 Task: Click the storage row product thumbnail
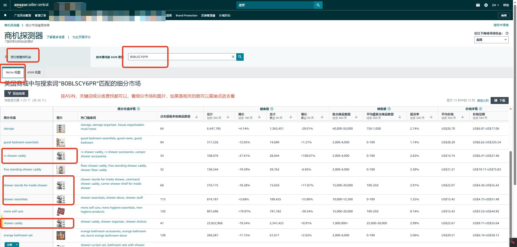(x=61, y=129)
